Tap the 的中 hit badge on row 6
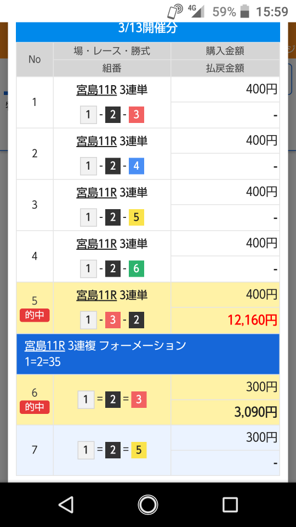Screen dimensions: 296x527 coord(35,407)
